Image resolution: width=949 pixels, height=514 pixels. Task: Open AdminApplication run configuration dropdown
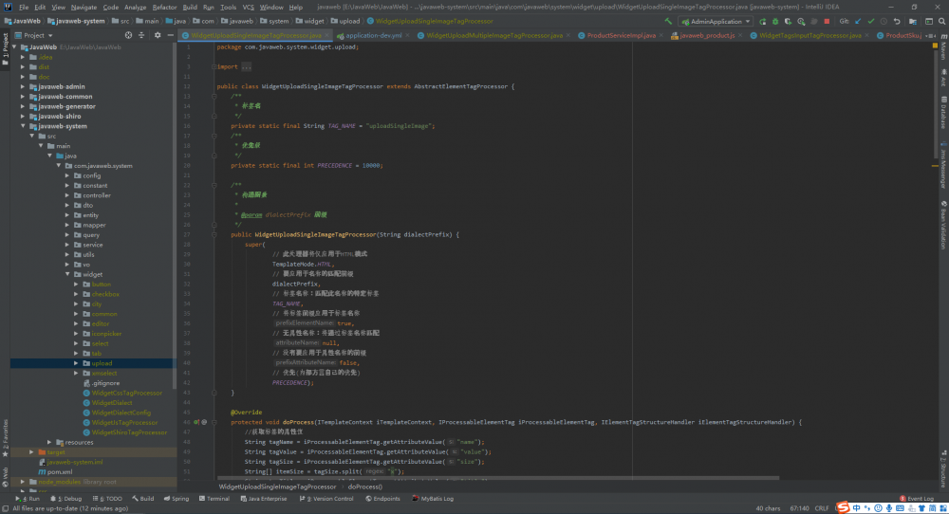(716, 21)
